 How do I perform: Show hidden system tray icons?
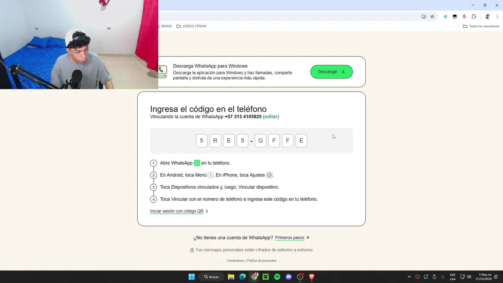[x=409, y=277]
